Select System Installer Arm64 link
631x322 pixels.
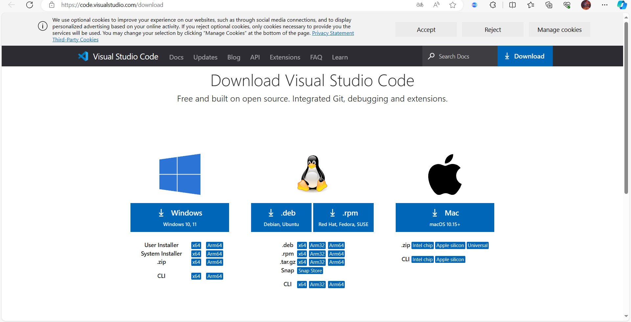coord(215,254)
